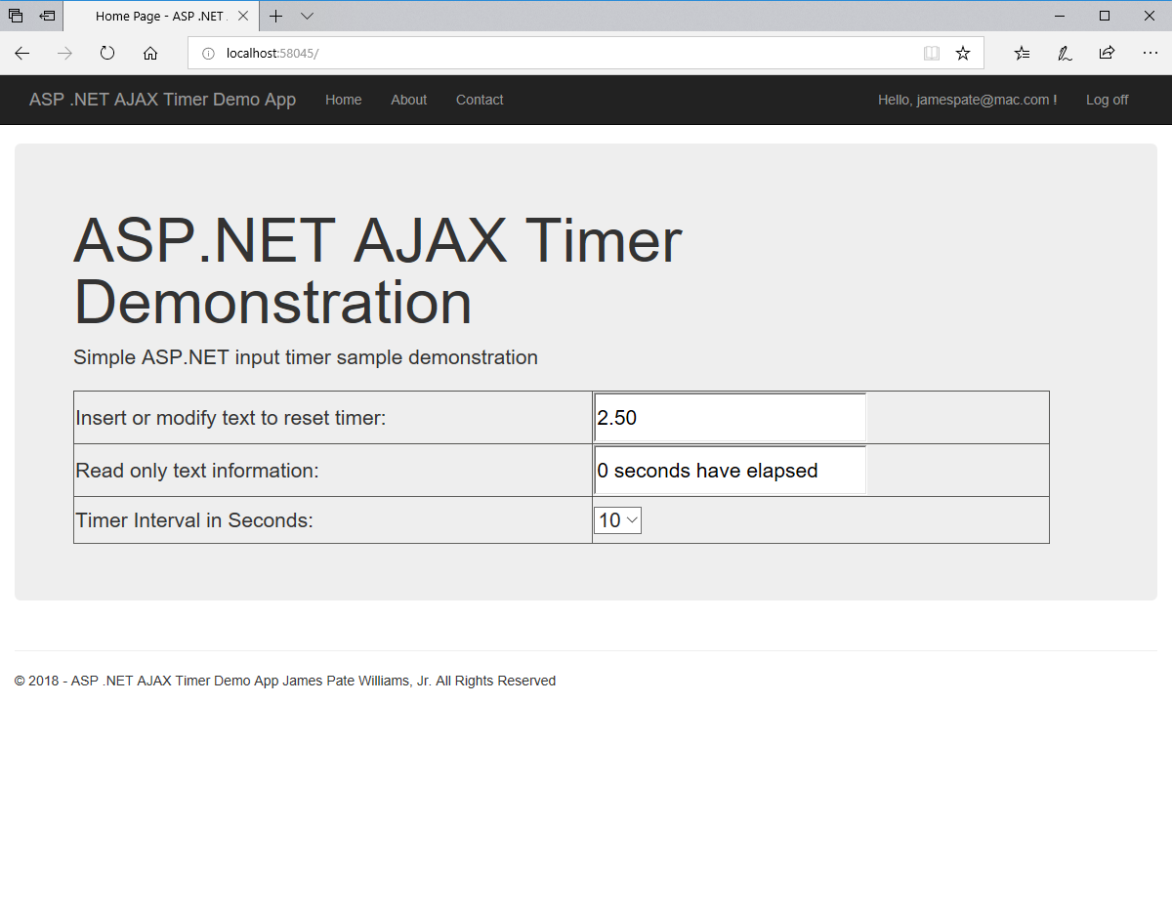Viewport: 1172px width, 910px height.
Task: Open the About page link
Action: tap(408, 100)
